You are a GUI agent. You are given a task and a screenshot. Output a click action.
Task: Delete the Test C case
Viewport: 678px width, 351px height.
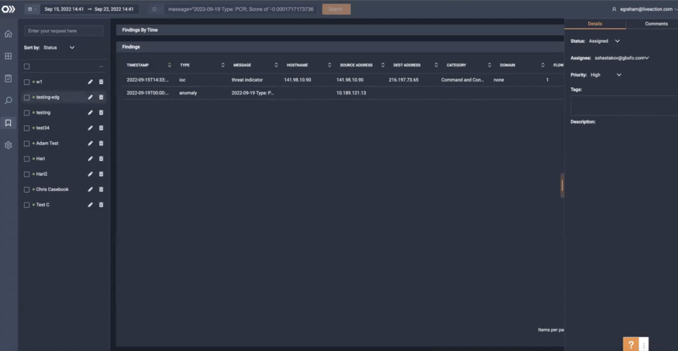[101, 205]
